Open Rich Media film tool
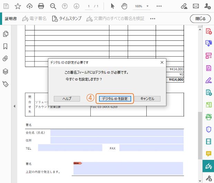The width and height of the screenshot is (214, 183). (x=208, y=141)
